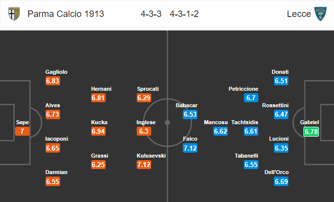Select Gabriel's green 6.78 rating badge

311,132
